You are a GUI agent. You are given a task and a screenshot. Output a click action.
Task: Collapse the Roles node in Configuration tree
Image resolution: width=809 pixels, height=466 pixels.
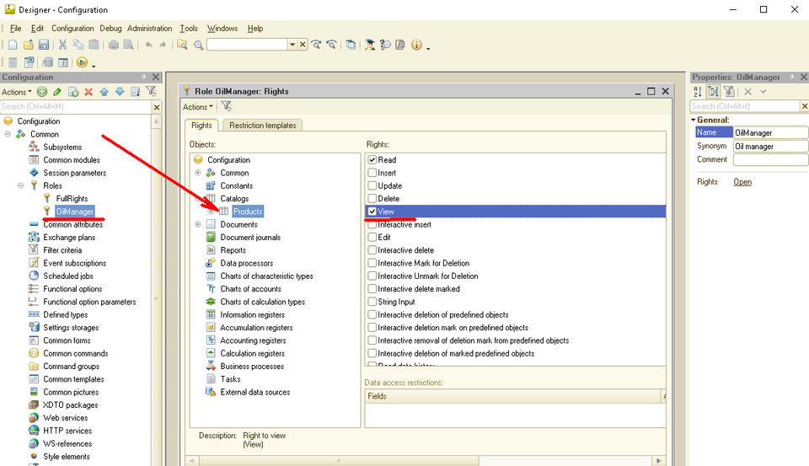(21, 185)
